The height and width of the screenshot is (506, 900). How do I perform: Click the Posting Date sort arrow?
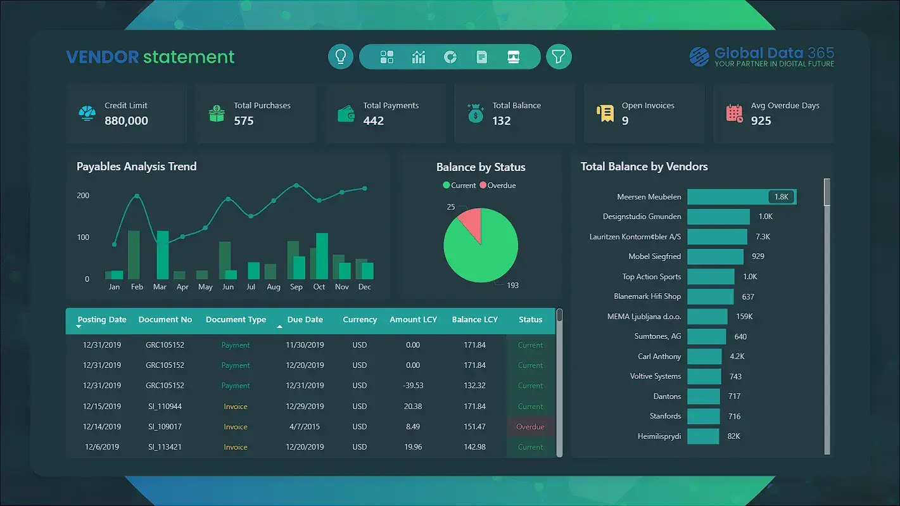[x=78, y=327]
